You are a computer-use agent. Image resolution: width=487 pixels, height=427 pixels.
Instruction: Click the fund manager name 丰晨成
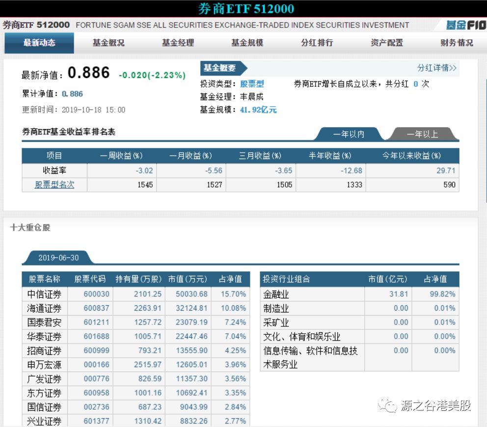tap(252, 97)
